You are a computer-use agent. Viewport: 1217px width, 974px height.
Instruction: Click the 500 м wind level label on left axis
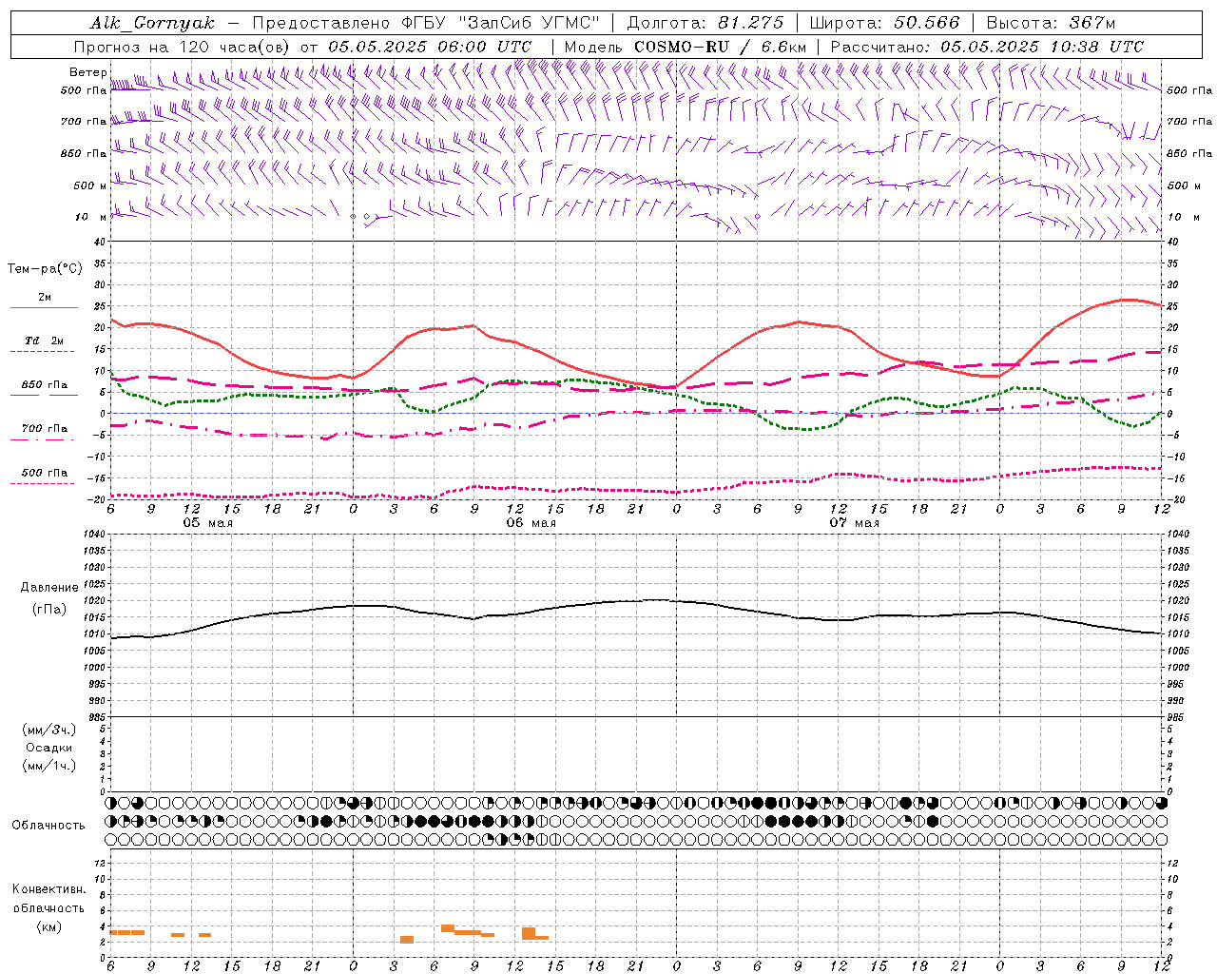(x=89, y=185)
